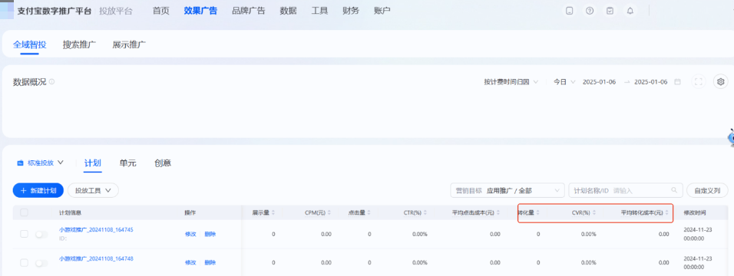
Task: Click 修改 for plan 小游戏推广_20241108_164748
Action: coord(190,263)
